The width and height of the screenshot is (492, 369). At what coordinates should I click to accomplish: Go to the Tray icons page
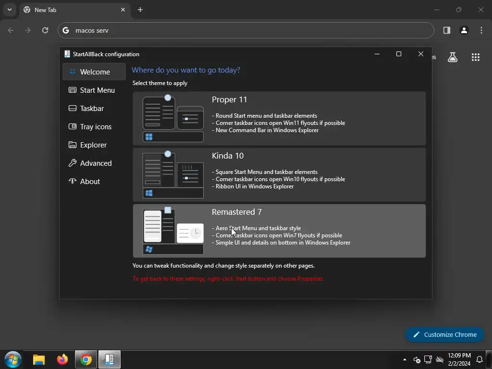[x=94, y=126]
